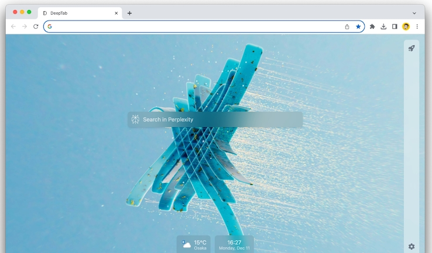Select the DeepTab browser tab
Image resolution: width=432 pixels, height=253 pixels.
[80, 13]
